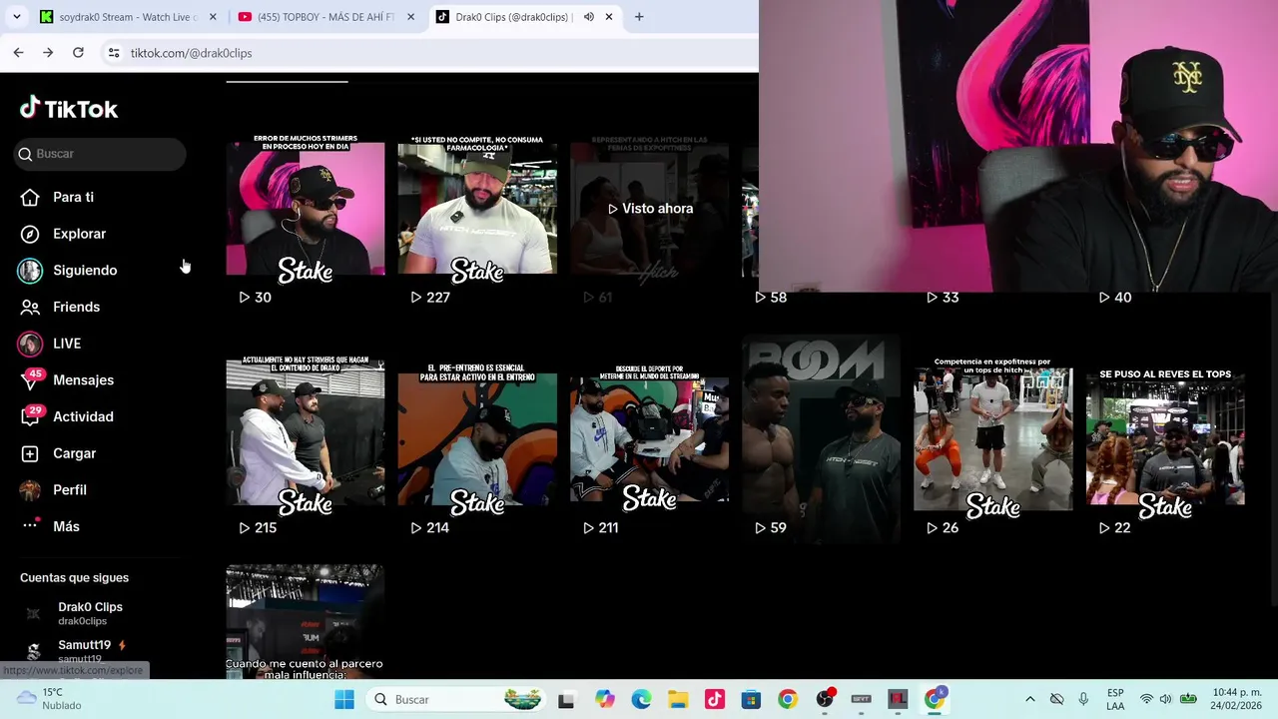Launch Copilot from the taskbar
1278x719 pixels.
click(605, 700)
